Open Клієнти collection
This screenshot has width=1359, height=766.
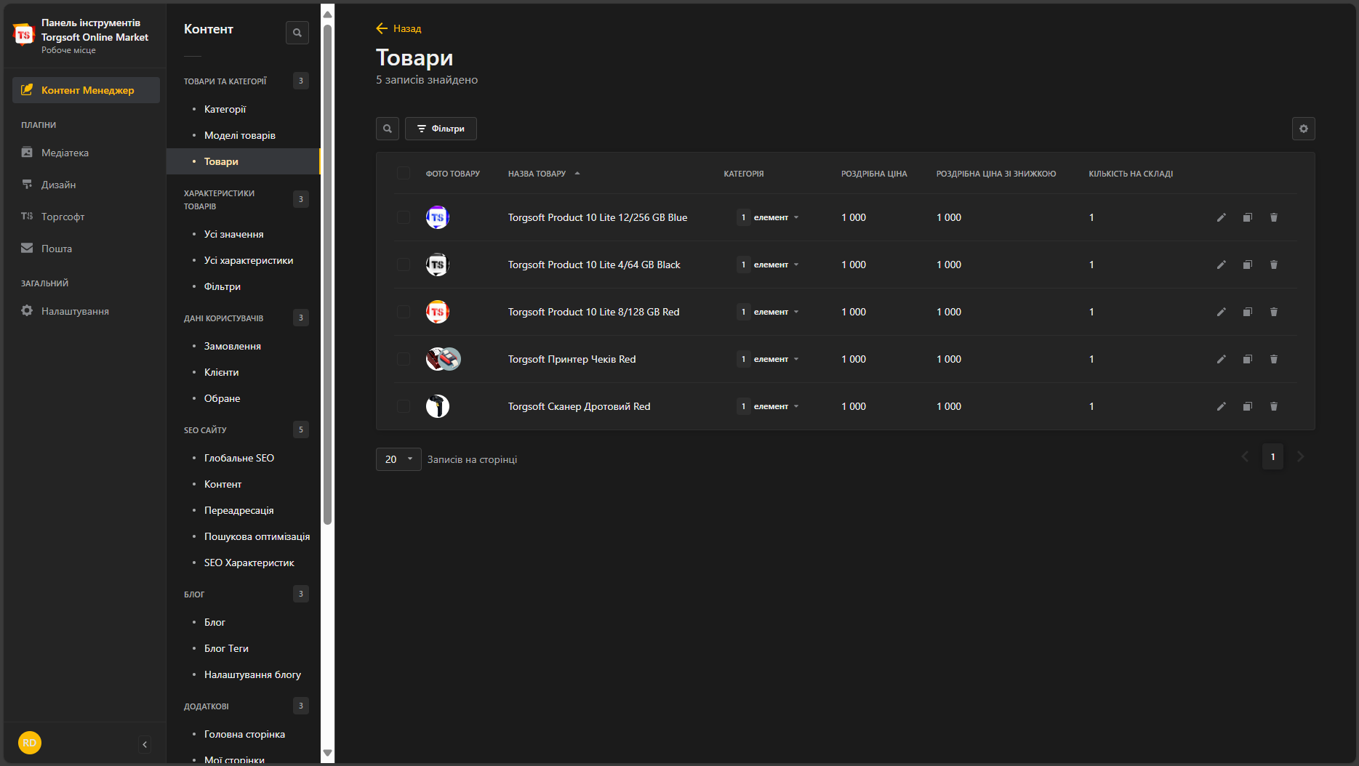[221, 372]
